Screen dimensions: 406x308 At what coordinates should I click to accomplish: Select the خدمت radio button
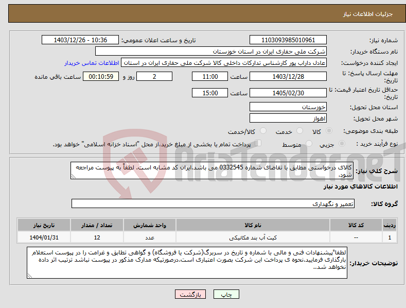pyautogui.click(x=299, y=131)
